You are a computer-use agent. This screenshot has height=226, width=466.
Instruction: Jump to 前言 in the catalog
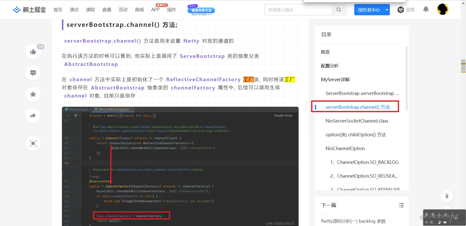325,52
